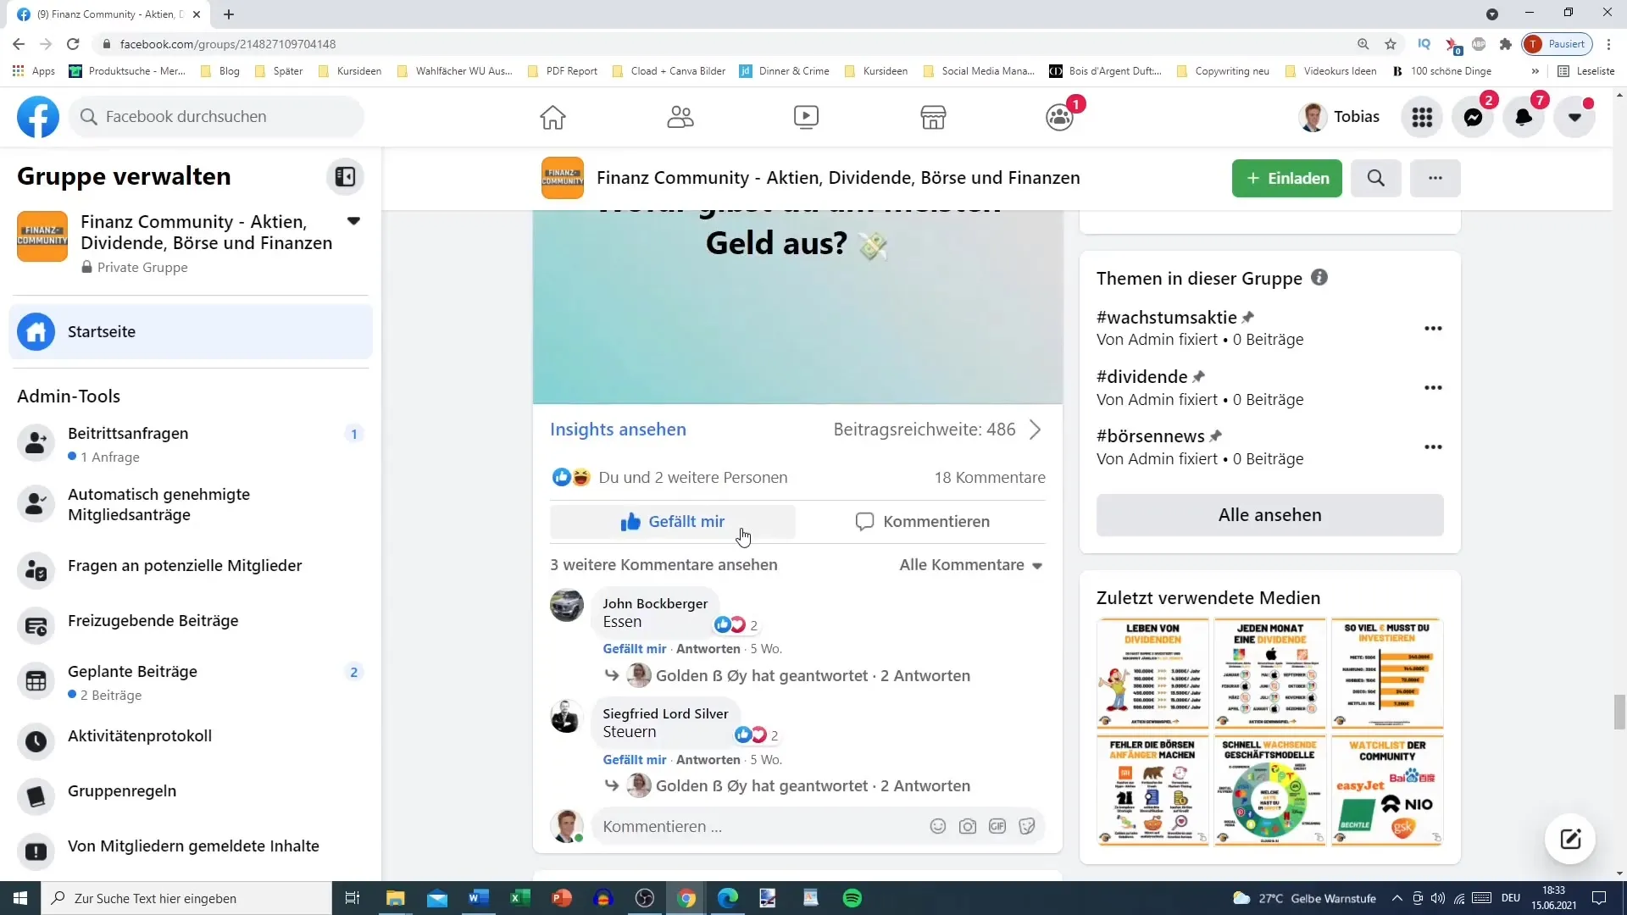Open the group three-dot more options button
This screenshot has width=1627, height=915.
tap(1435, 178)
